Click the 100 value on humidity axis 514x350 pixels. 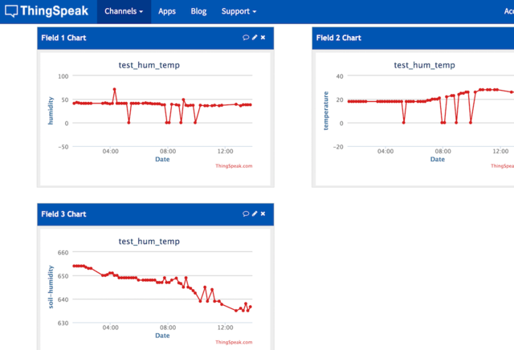(x=63, y=76)
